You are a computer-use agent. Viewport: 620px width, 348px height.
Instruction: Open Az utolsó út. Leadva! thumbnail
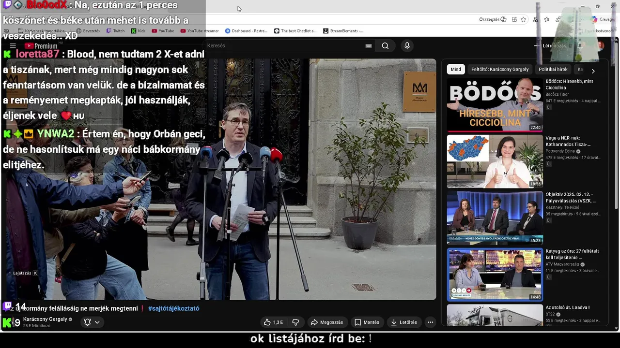(495, 315)
